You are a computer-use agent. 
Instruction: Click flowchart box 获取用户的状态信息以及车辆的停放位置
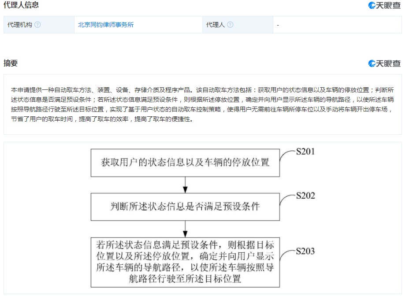185,163
